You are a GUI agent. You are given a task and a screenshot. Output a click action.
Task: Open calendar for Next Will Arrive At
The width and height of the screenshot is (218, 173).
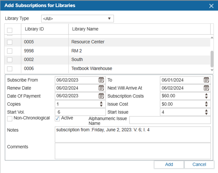pyautogui.click(x=206, y=88)
